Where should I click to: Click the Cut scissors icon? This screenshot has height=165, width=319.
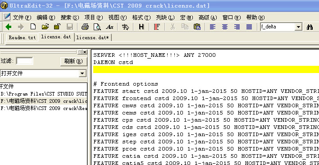point(173,27)
